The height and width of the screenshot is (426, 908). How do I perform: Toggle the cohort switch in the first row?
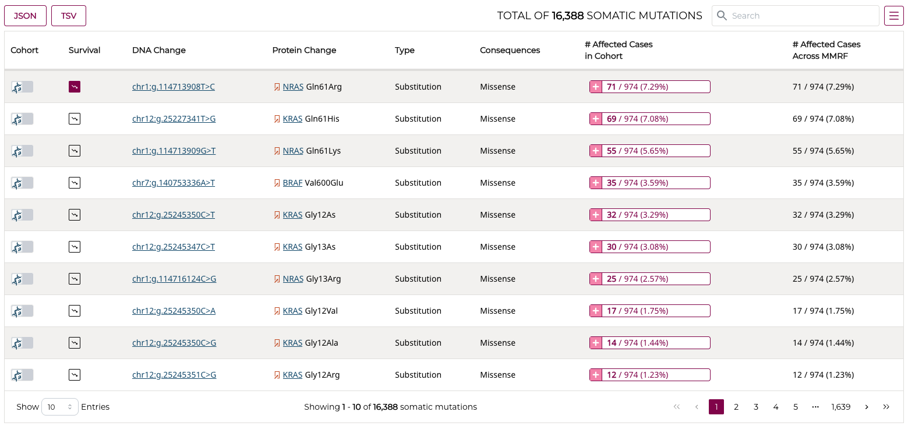click(22, 86)
